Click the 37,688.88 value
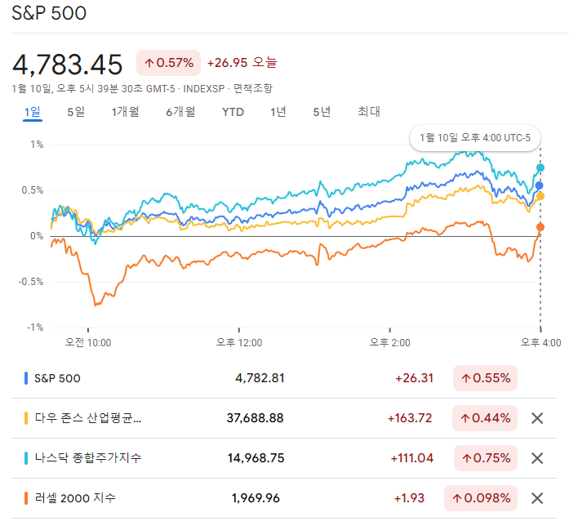569x526 pixels. pos(255,418)
